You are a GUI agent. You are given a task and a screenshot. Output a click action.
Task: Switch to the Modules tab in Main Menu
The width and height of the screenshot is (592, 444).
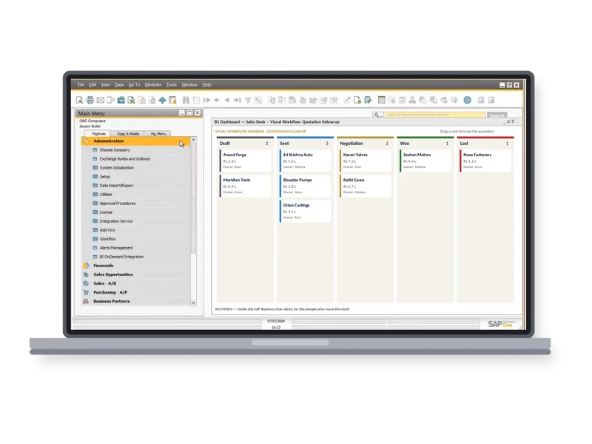[98, 134]
